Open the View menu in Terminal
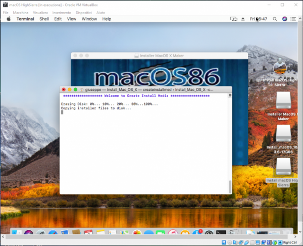This screenshot has width=303, height=246. click(x=72, y=19)
